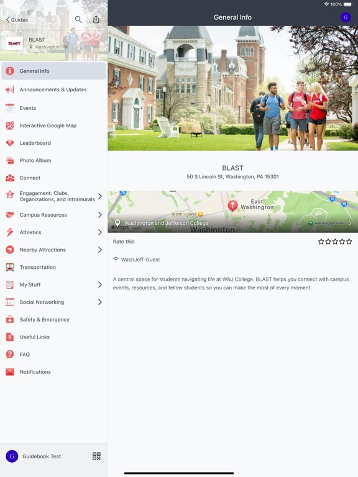358x477 pixels.
Task: Open the Safety & Emergency menu item
Action: click(x=54, y=319)
